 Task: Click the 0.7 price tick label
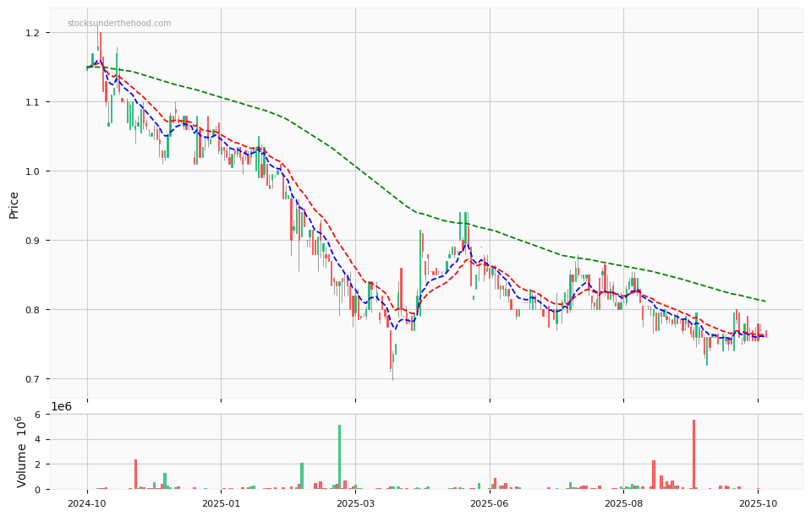[x=33, y=379]
